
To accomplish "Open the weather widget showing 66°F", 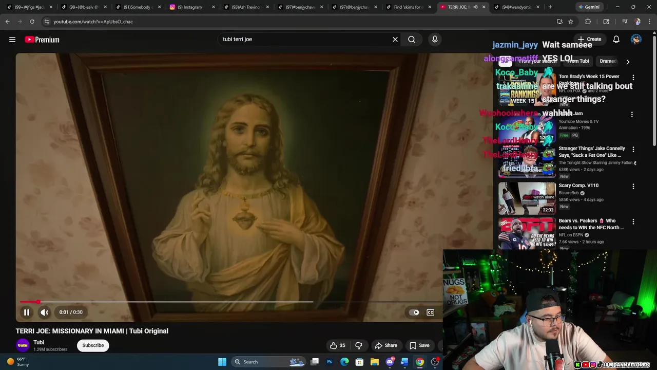I will (x=18, y=362).
